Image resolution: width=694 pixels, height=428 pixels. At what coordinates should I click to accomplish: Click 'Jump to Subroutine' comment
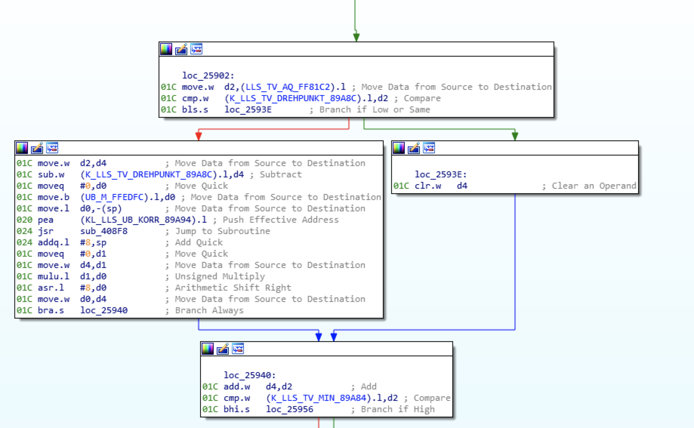coord(222,231)
